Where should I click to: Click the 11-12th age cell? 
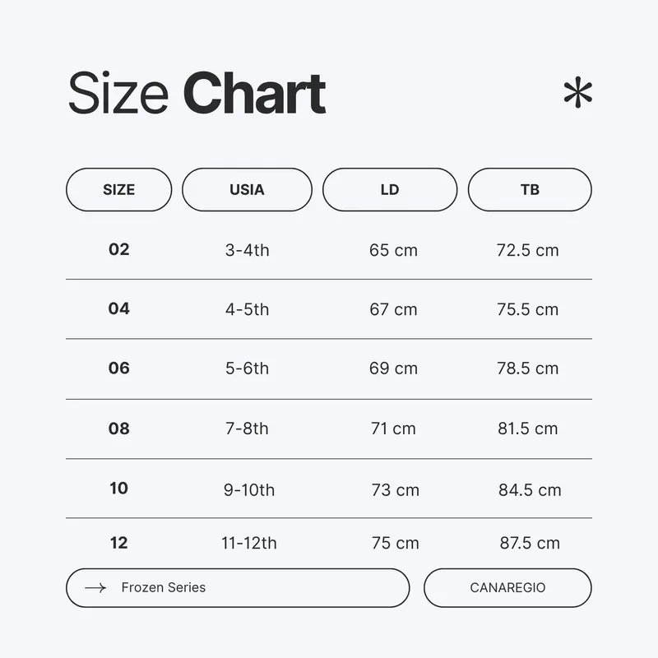[x=249, y=543]
